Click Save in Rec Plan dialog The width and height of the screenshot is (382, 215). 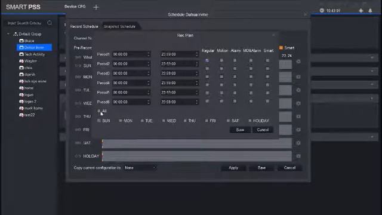pos(240,130)
